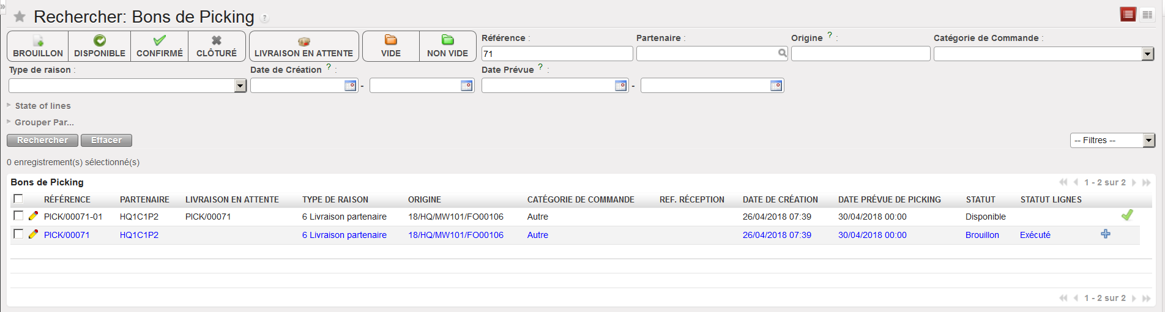1165x312 pixels.
Task: Click the Origine search field
Action: pos(860,54)
